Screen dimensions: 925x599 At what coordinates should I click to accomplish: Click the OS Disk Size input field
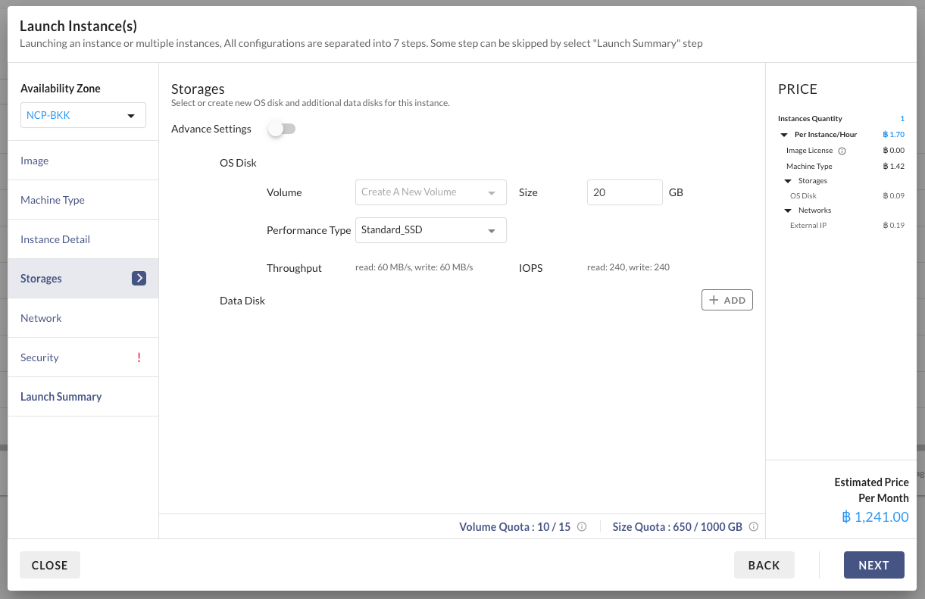click(x=624, y=192)
